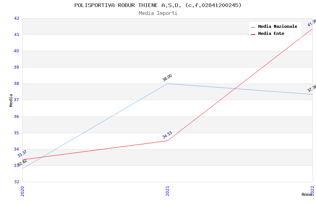316x204 pixels.
Task: Click the Media Importi subtitle
Action: point(158,13)
